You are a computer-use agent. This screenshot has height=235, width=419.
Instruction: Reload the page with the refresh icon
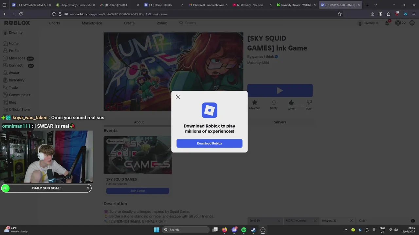click(21, 14)
